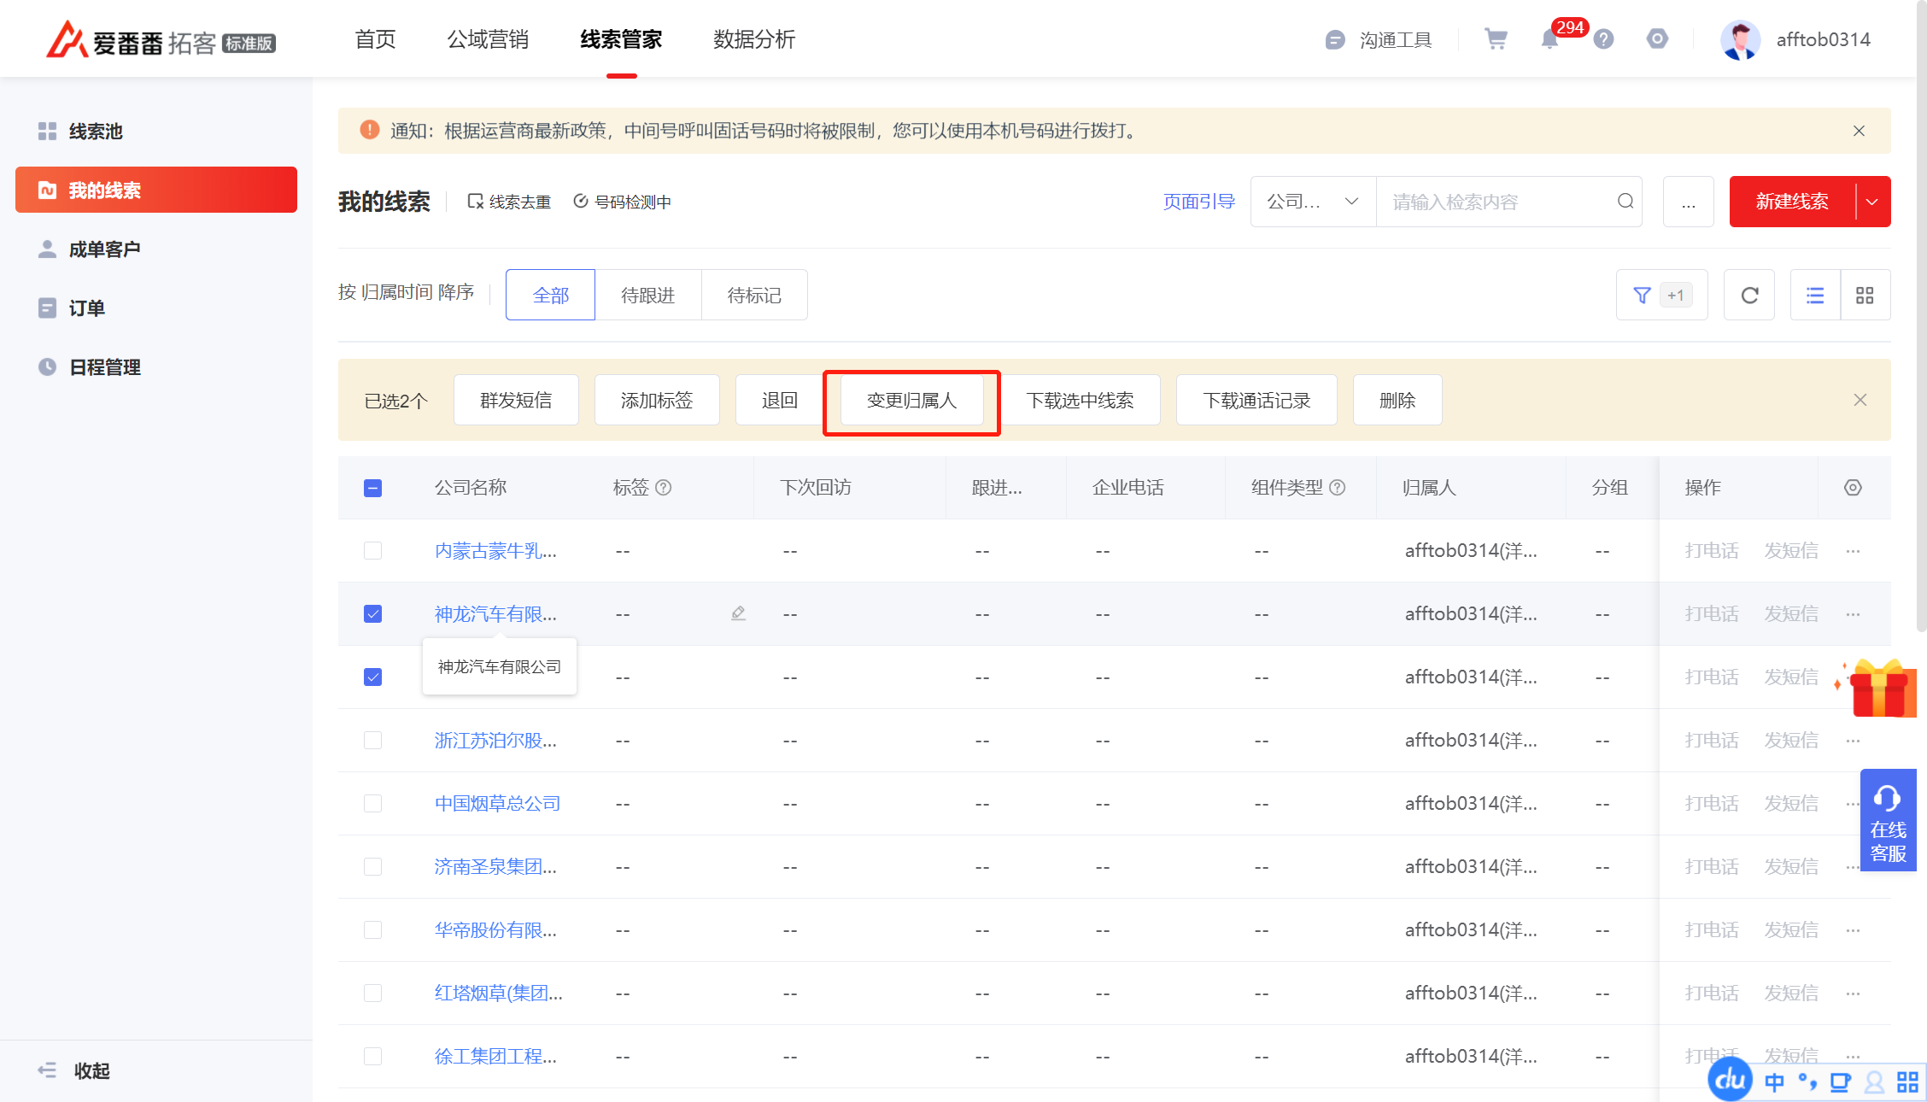Switch to 待跟进 filter tab
1927x1102 pixels.
(648, 296)
